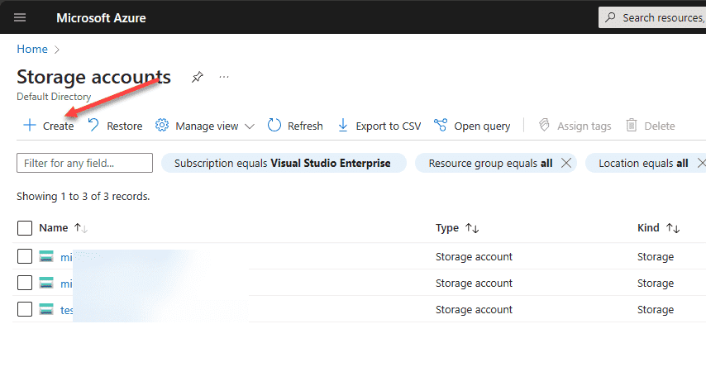The image size is (706, 367).
Task: Click the Type column header
Action: pyautogui.click(x=447, y=228)
